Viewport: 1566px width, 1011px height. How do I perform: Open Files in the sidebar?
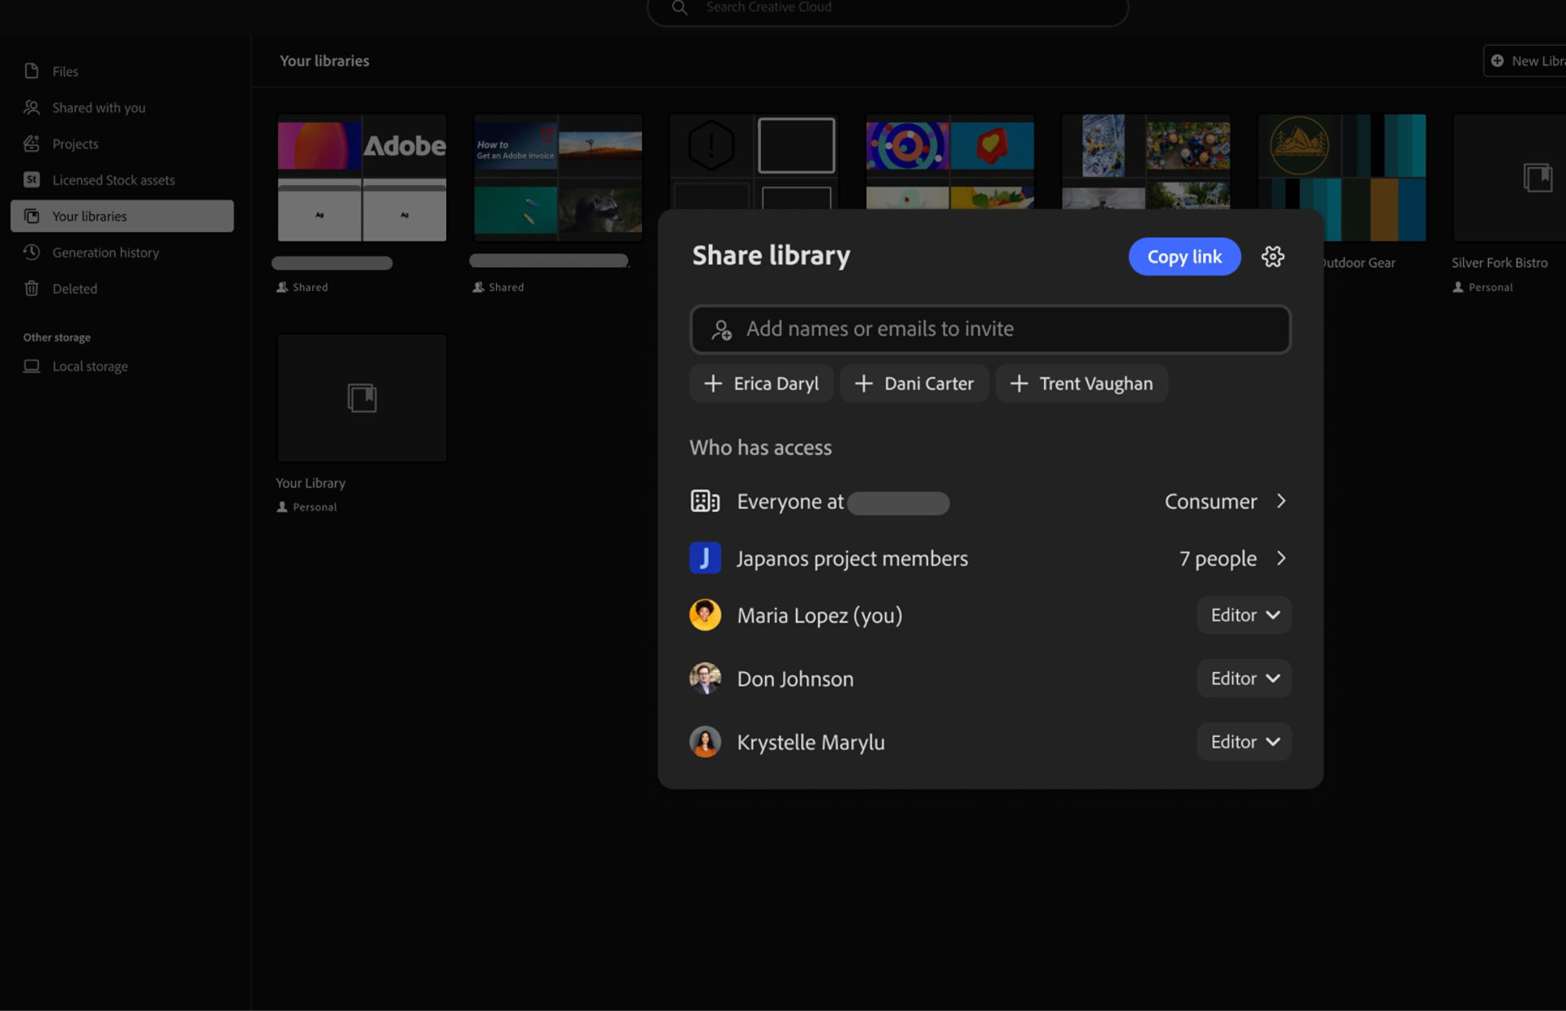122,71
